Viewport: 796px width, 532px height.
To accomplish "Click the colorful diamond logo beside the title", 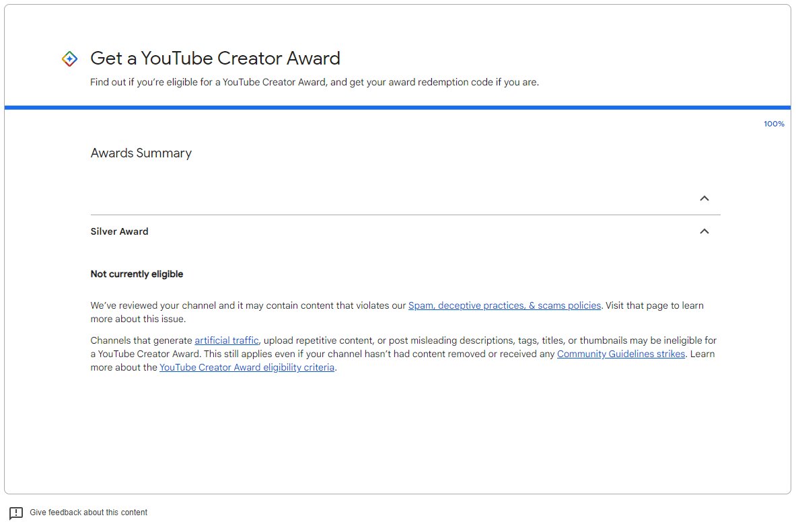I will [69, 59].
